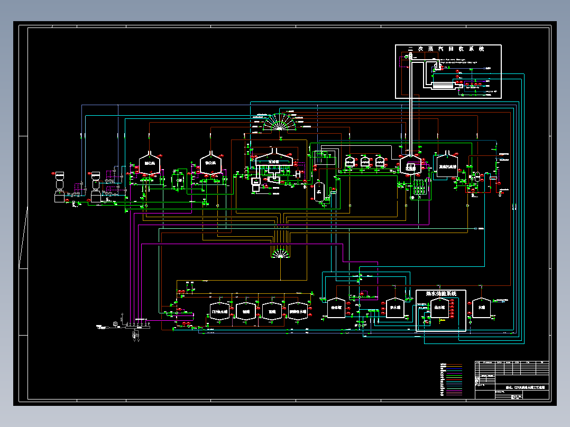Click the colored pipeline legend lines
The width and height of the screenshot is (570, 427).
pos(454,379)
